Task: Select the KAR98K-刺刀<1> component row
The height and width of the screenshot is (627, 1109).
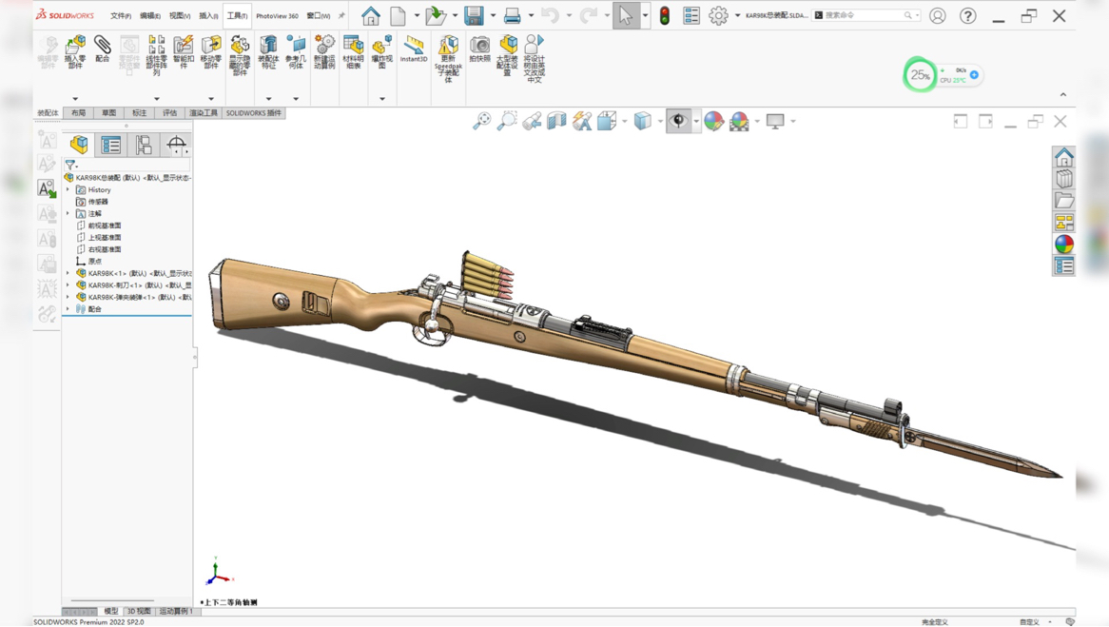Action: coord(133,285)
